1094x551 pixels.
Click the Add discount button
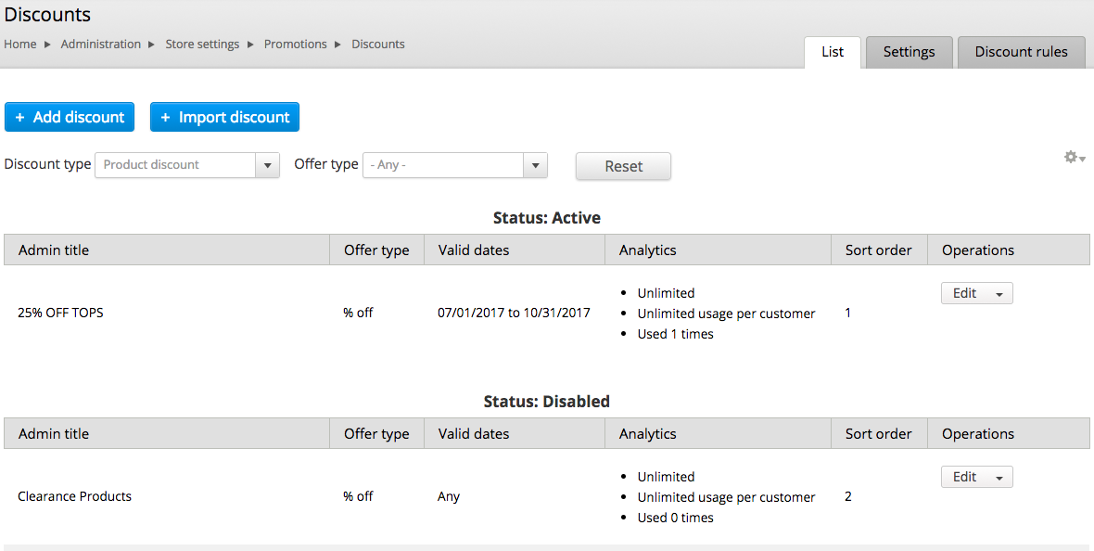[x=69, y=117]
